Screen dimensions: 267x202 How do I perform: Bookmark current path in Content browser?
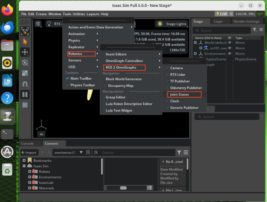tap(88, 153)
